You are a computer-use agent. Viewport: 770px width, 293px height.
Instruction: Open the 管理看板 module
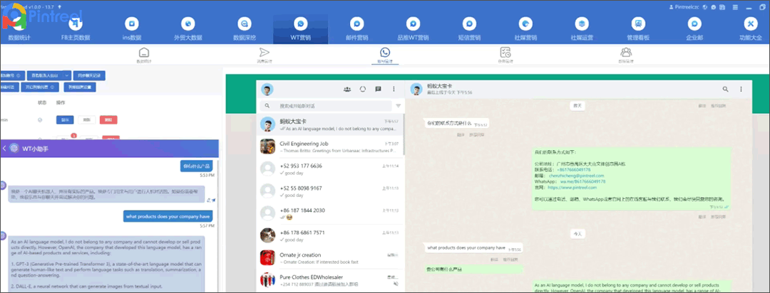point(638,29)
